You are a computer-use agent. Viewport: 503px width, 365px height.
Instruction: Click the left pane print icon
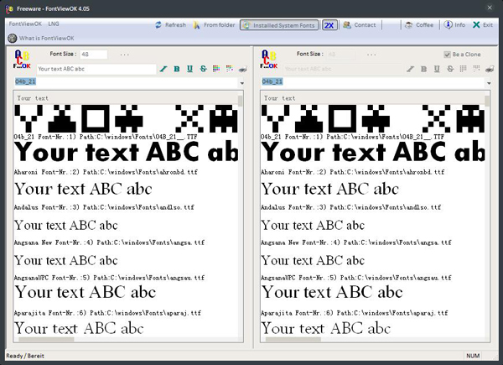tap(243, 69)
